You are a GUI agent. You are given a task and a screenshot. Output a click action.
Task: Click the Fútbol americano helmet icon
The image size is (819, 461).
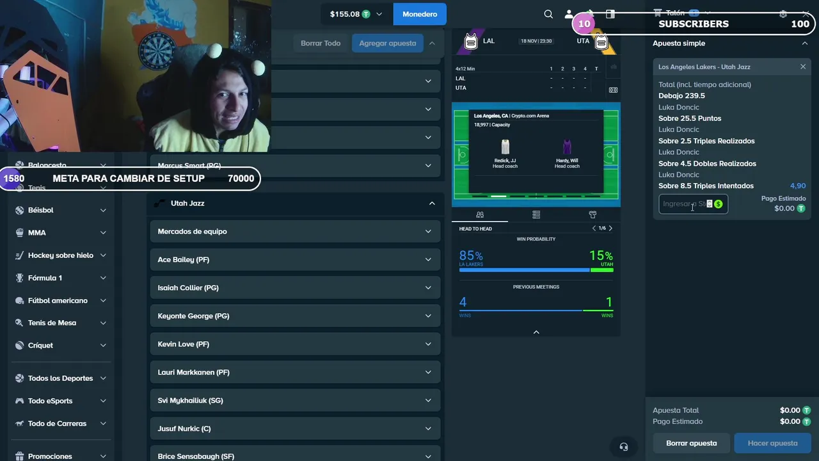pyautogui.click(x=20, y=300)
